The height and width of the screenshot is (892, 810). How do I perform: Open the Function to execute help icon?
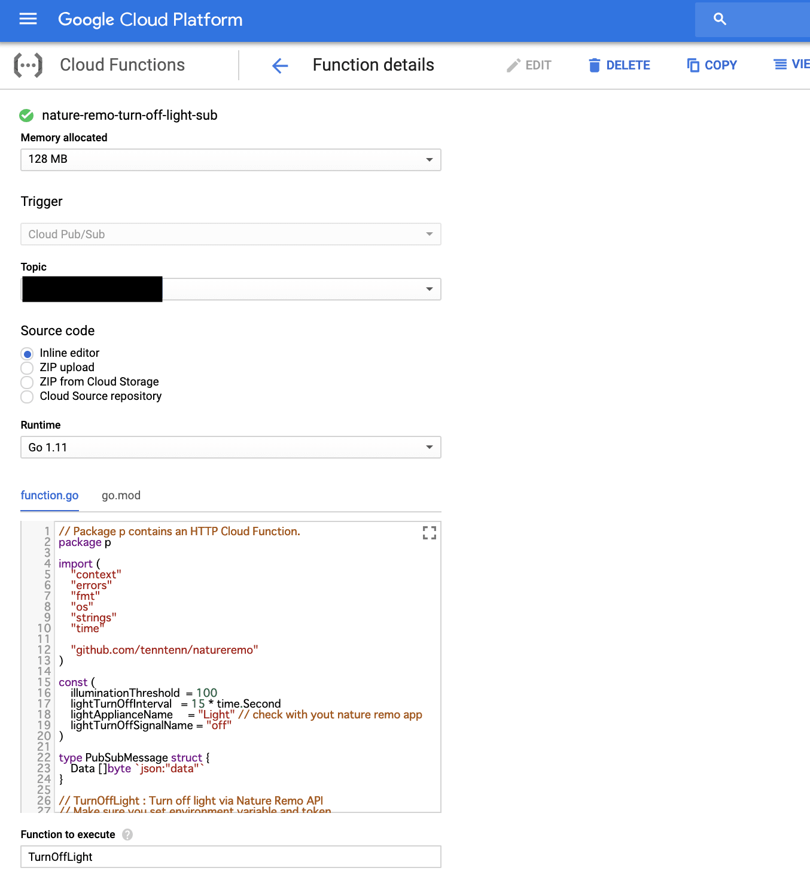[x=127, y=835]
